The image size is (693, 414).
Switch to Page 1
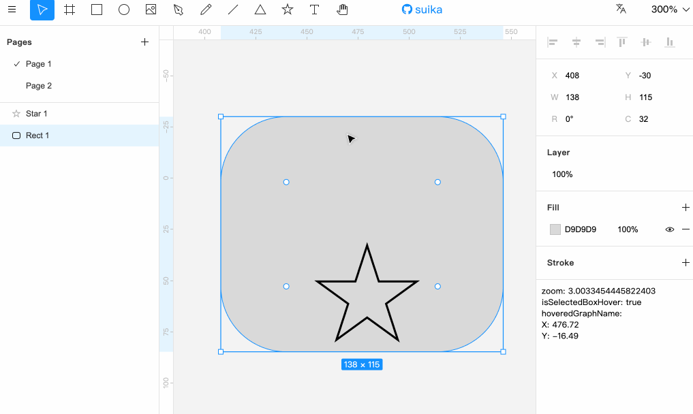[80, 64]
